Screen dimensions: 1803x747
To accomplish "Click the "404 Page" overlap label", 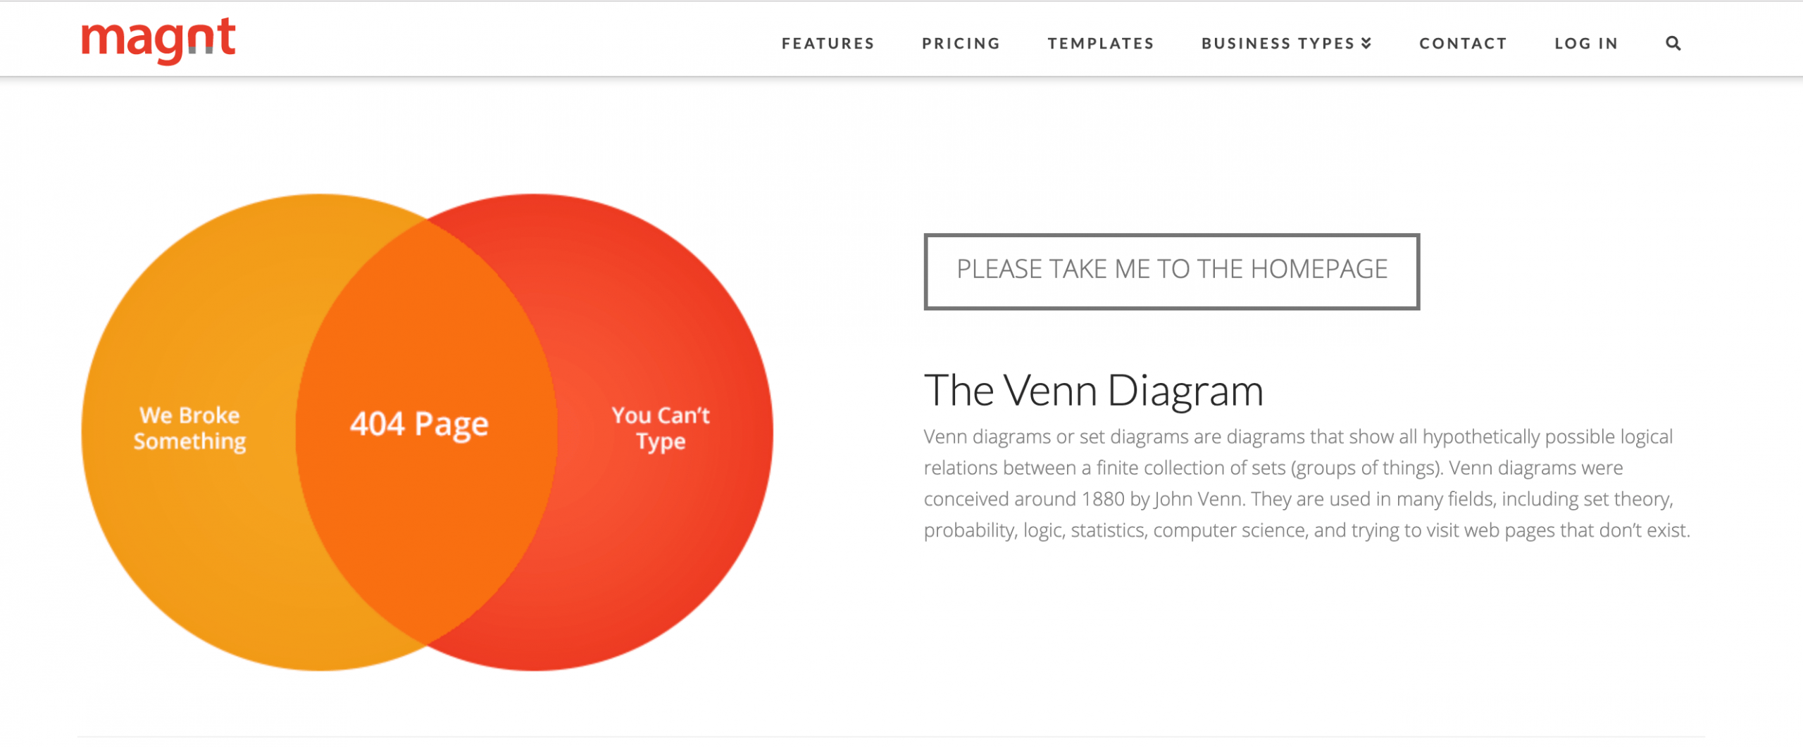I will click(419, 425).
